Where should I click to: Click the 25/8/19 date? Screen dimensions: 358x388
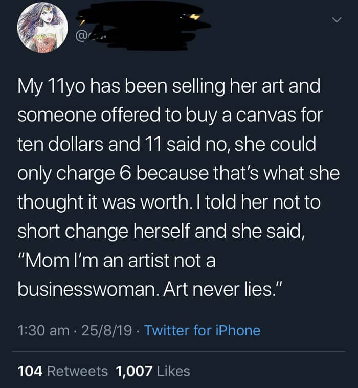pos(106,331)
